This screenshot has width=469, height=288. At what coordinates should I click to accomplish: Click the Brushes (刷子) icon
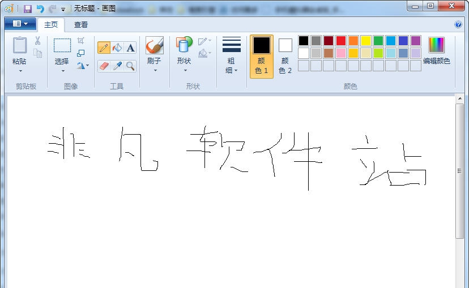154,45
